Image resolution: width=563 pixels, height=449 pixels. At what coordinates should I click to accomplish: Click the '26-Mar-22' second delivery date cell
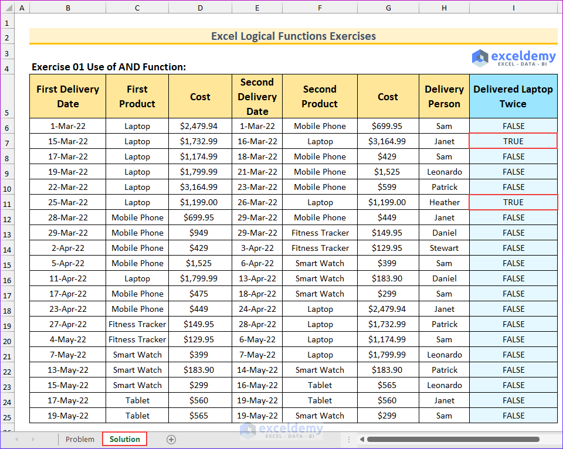tap(257, 202)
